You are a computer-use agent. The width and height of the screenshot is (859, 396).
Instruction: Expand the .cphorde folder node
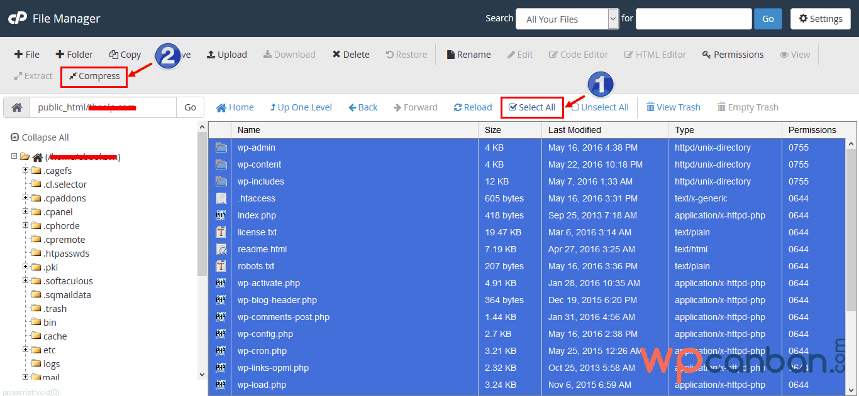(x=26, y=225)
